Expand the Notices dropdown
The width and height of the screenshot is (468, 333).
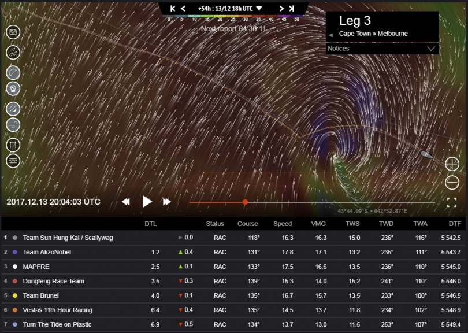[382, 49]
